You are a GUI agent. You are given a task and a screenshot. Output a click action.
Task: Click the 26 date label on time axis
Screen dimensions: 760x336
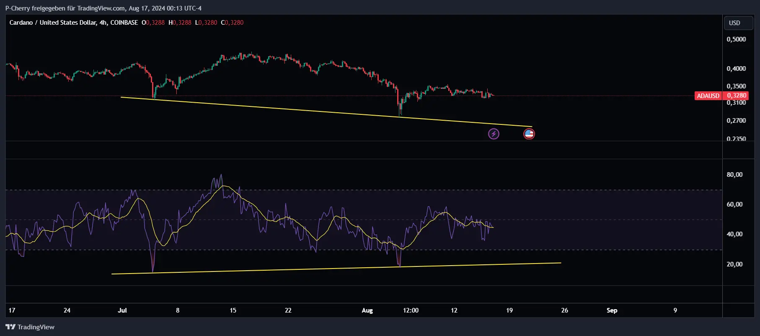[x=564, y=310]
